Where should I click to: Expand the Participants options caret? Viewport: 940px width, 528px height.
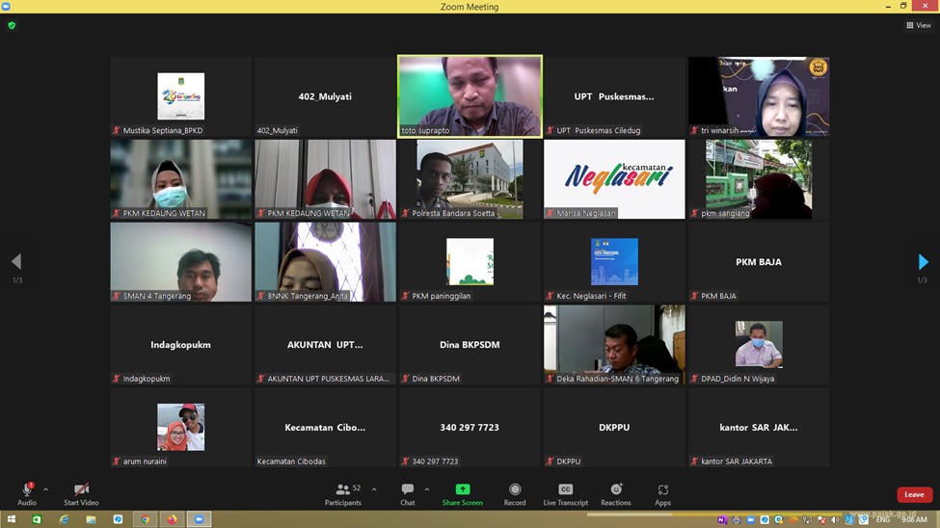click(374, 489)
